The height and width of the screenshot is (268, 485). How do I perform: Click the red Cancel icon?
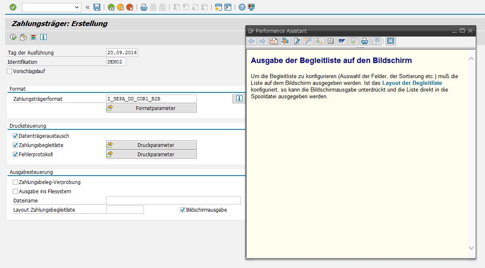point(130,7)
